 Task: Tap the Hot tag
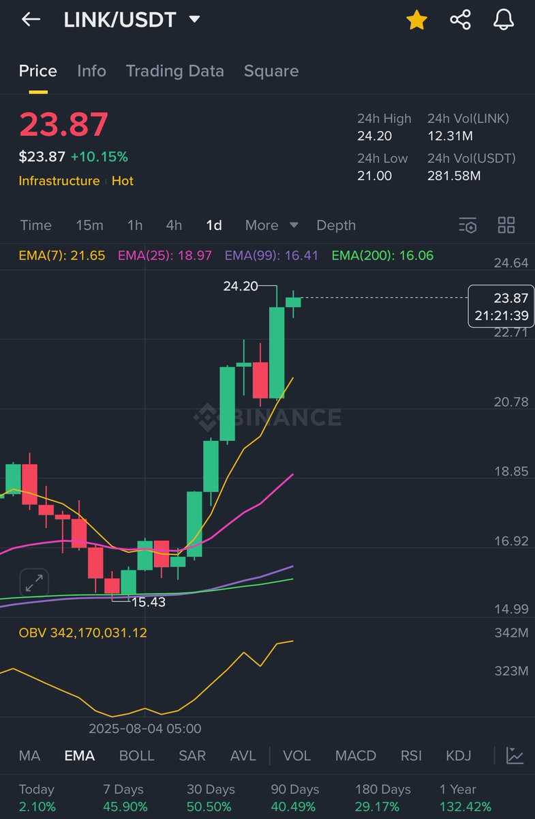[123, 181]
